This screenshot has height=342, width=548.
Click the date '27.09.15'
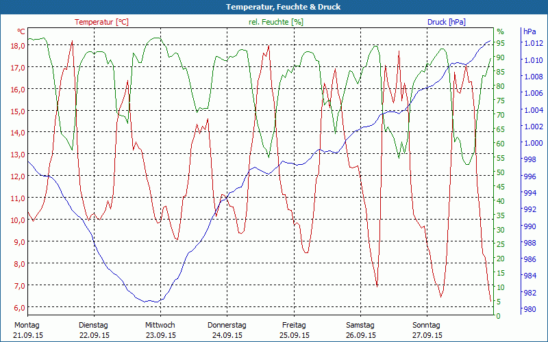click(x=427, y=335)
